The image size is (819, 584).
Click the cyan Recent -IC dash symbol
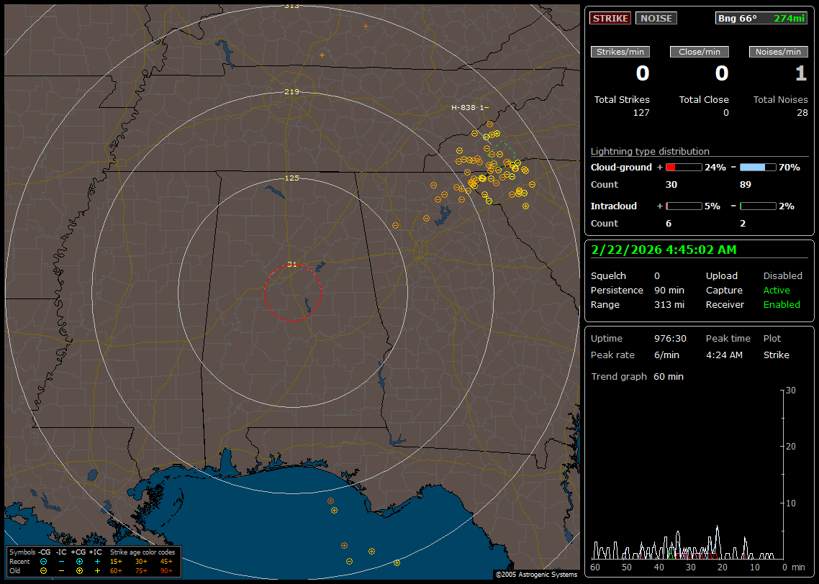(x=62, y=561)
